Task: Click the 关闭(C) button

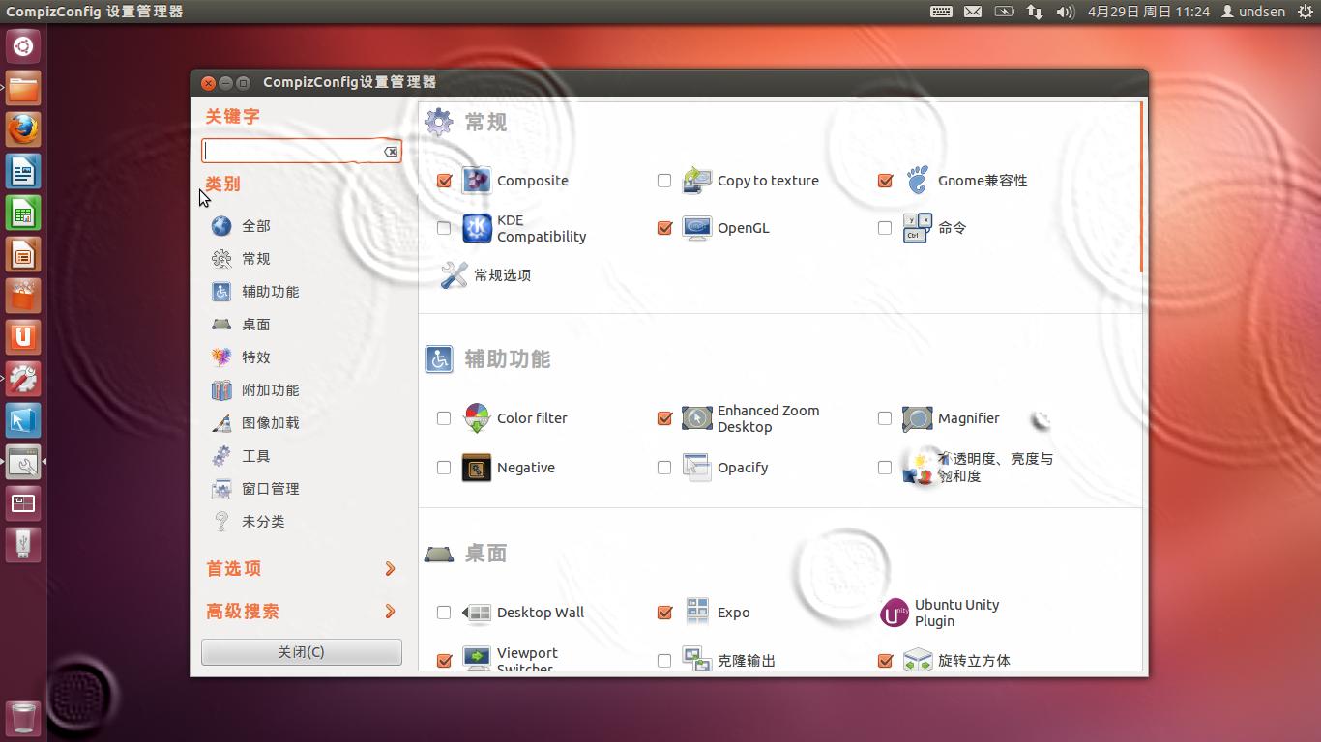Action: tap(301, 652)
